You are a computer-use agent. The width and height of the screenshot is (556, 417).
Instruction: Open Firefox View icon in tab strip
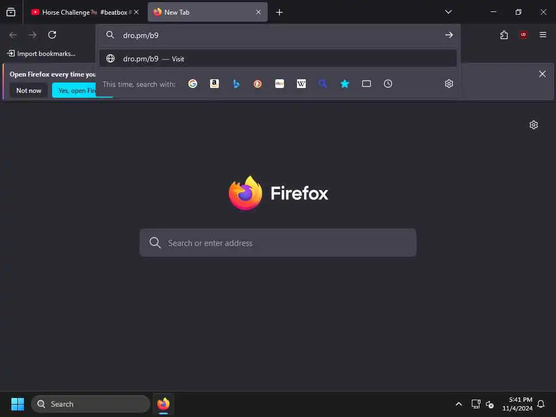[x=11, y=12]
